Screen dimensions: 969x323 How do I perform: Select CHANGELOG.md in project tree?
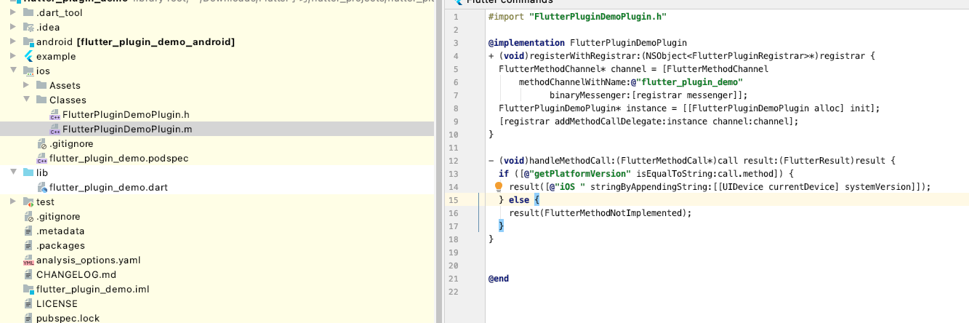tap(76, 274)
